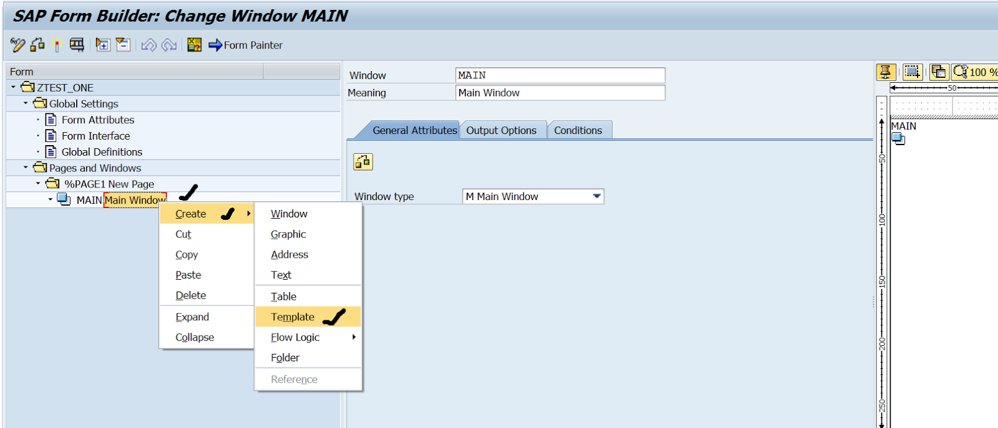This screenshot has width=998, height=428.
Task: Open the Create submenu arrow
Action: tap(249, 214)
